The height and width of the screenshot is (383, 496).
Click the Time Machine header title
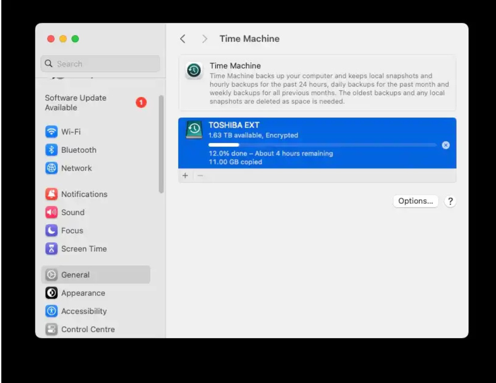coord(249,39)
